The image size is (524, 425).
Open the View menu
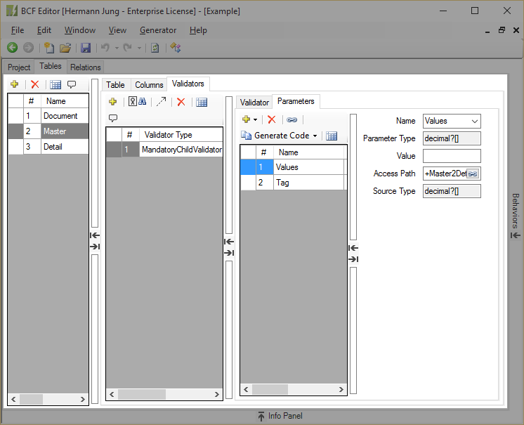(117, 30)
